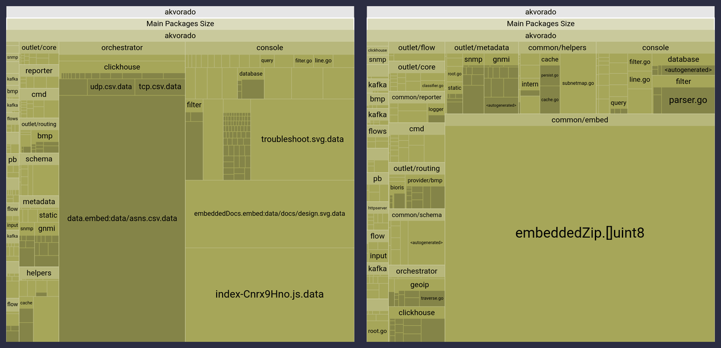The width and height of the screenshot is (721, 348).
Task: Click the index-Cnrx9Hno.js.data block
Action: pyautogui.click(x=269, y=295)
